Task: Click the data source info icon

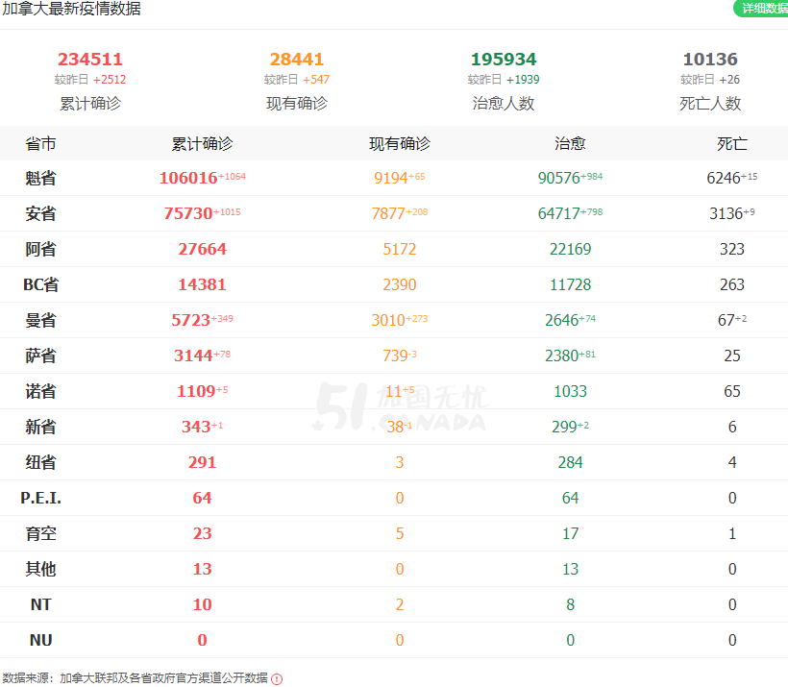Action: pyautogui.click(x=277, y=679)
